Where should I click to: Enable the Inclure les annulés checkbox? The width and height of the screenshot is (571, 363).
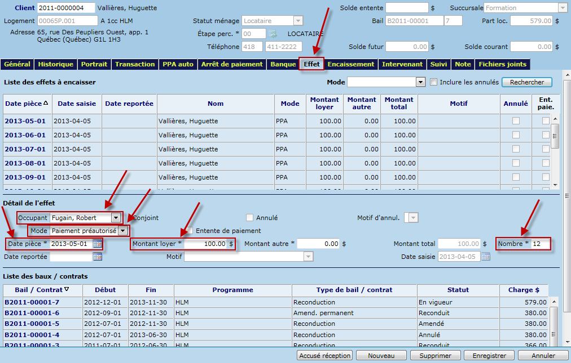[433, 82]
